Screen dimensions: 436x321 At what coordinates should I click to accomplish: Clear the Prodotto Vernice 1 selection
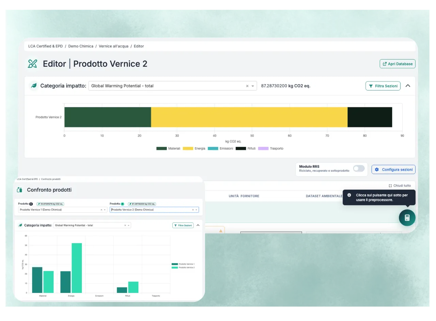click(x=101, y=210)
